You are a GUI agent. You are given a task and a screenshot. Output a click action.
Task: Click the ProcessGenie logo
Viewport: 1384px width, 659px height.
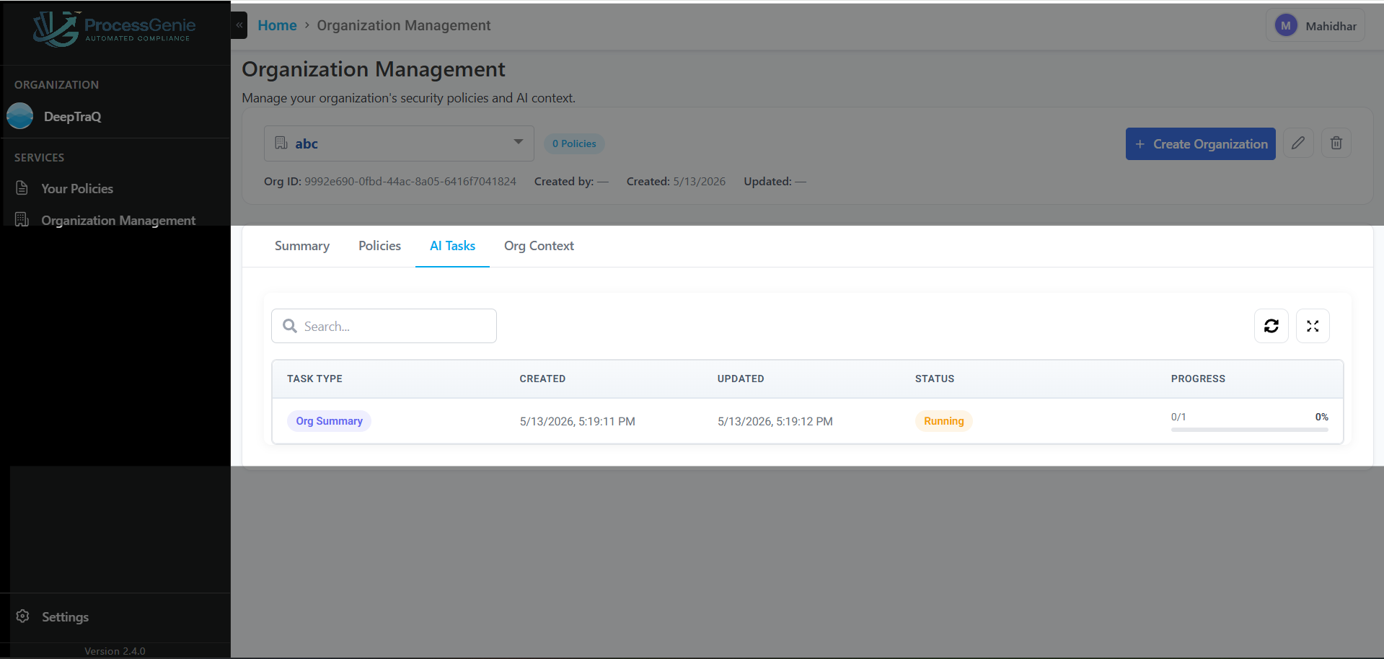(x=115, y=29)
